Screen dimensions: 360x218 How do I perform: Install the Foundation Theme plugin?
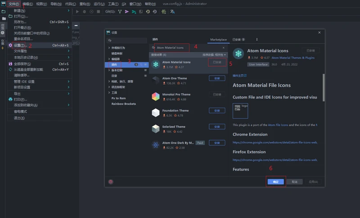217,110
